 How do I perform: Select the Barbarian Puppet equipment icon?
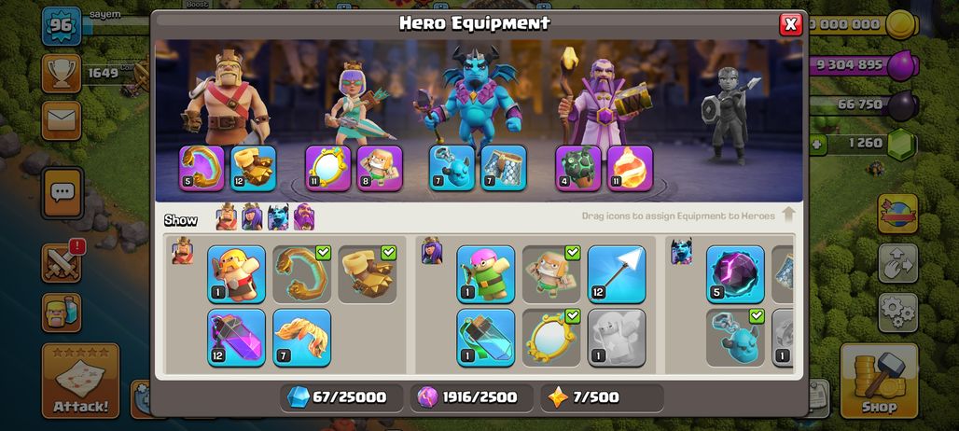click(x=236, y=274)
